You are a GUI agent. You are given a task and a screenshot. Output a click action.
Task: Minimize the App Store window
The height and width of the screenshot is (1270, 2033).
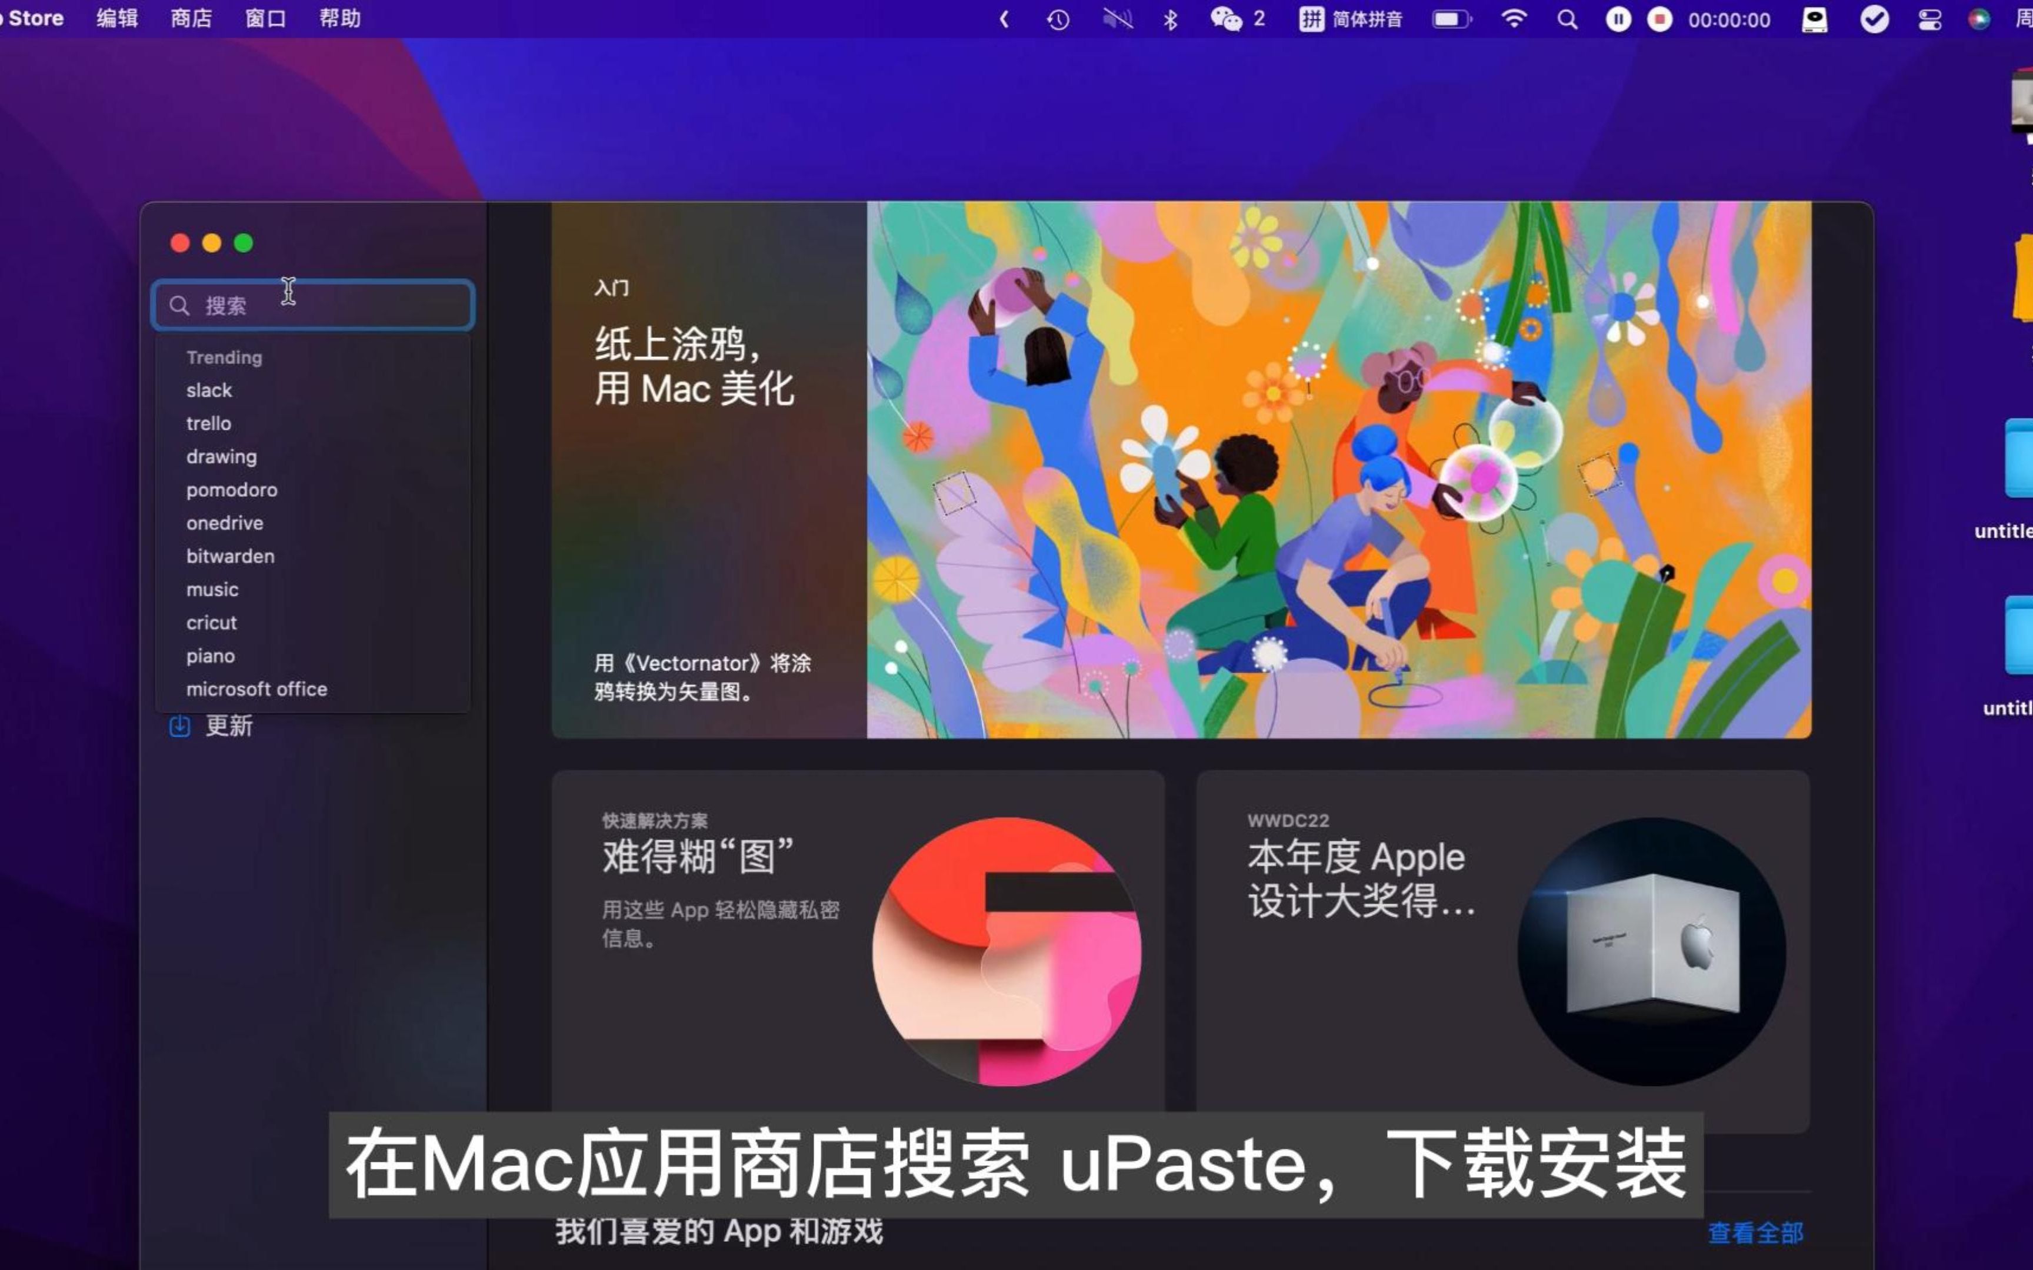coord(212,243)
